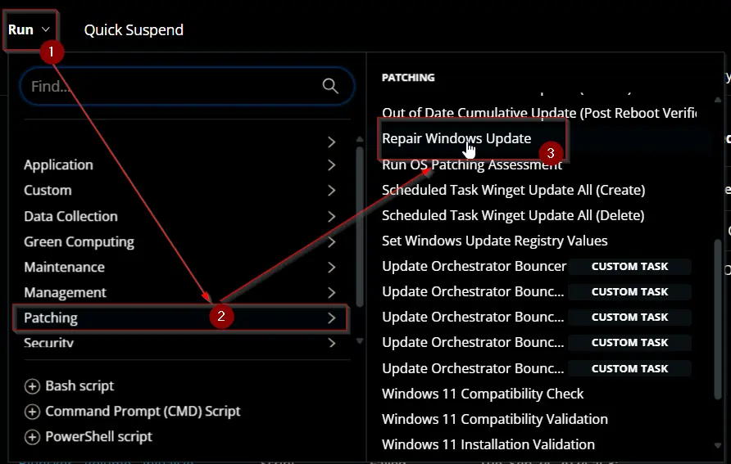Click Quick Suspend
The image size is (731, 464).
pyautogui.click(x=134, y=29)
